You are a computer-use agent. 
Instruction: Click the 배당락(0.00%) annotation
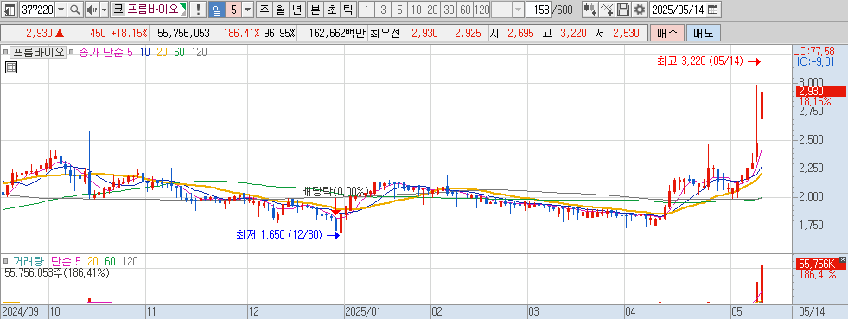click(x=335, y=191)
